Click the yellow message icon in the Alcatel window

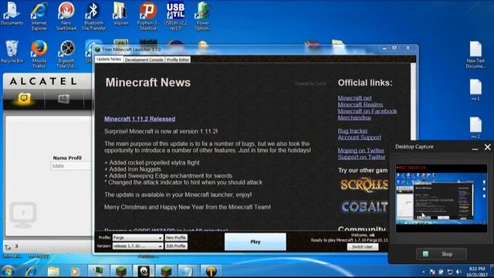click(24, 99)
